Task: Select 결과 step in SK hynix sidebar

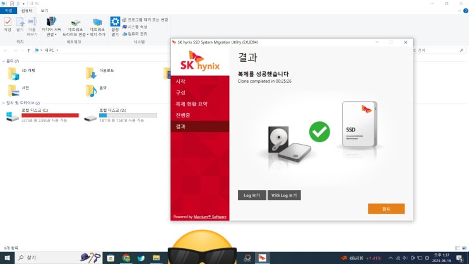Action: point(200,126)
